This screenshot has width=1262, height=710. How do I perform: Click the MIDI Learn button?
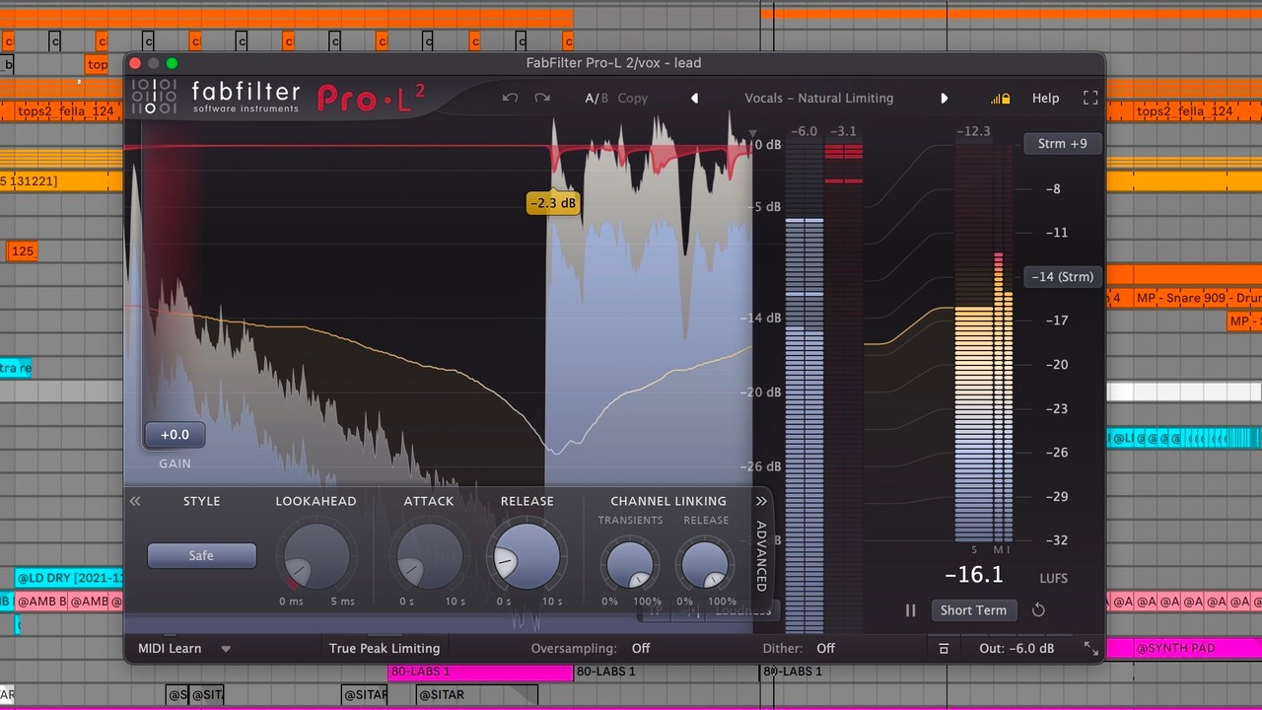[170, 648]
